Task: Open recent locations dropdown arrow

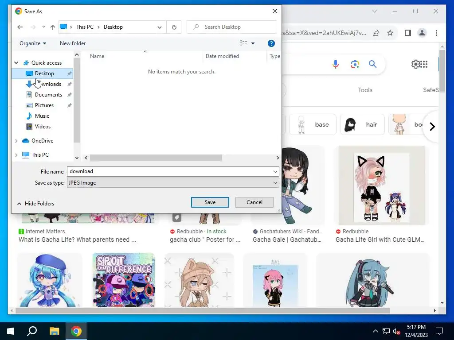Action: coord(43,27)
